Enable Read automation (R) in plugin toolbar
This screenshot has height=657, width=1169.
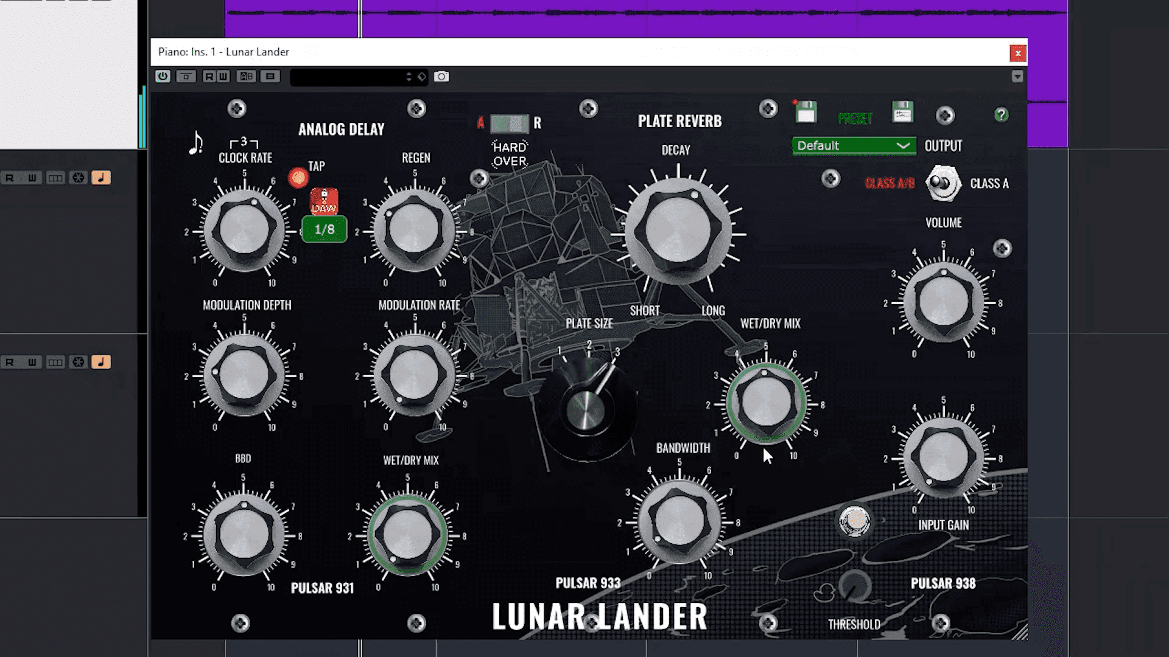click(209, 76)
